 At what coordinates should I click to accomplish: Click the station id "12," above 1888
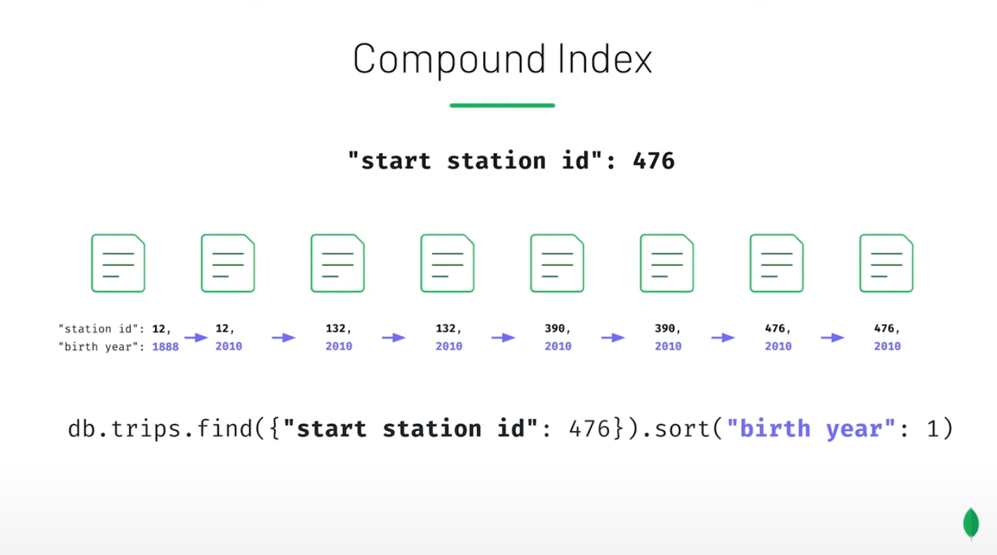161,328
